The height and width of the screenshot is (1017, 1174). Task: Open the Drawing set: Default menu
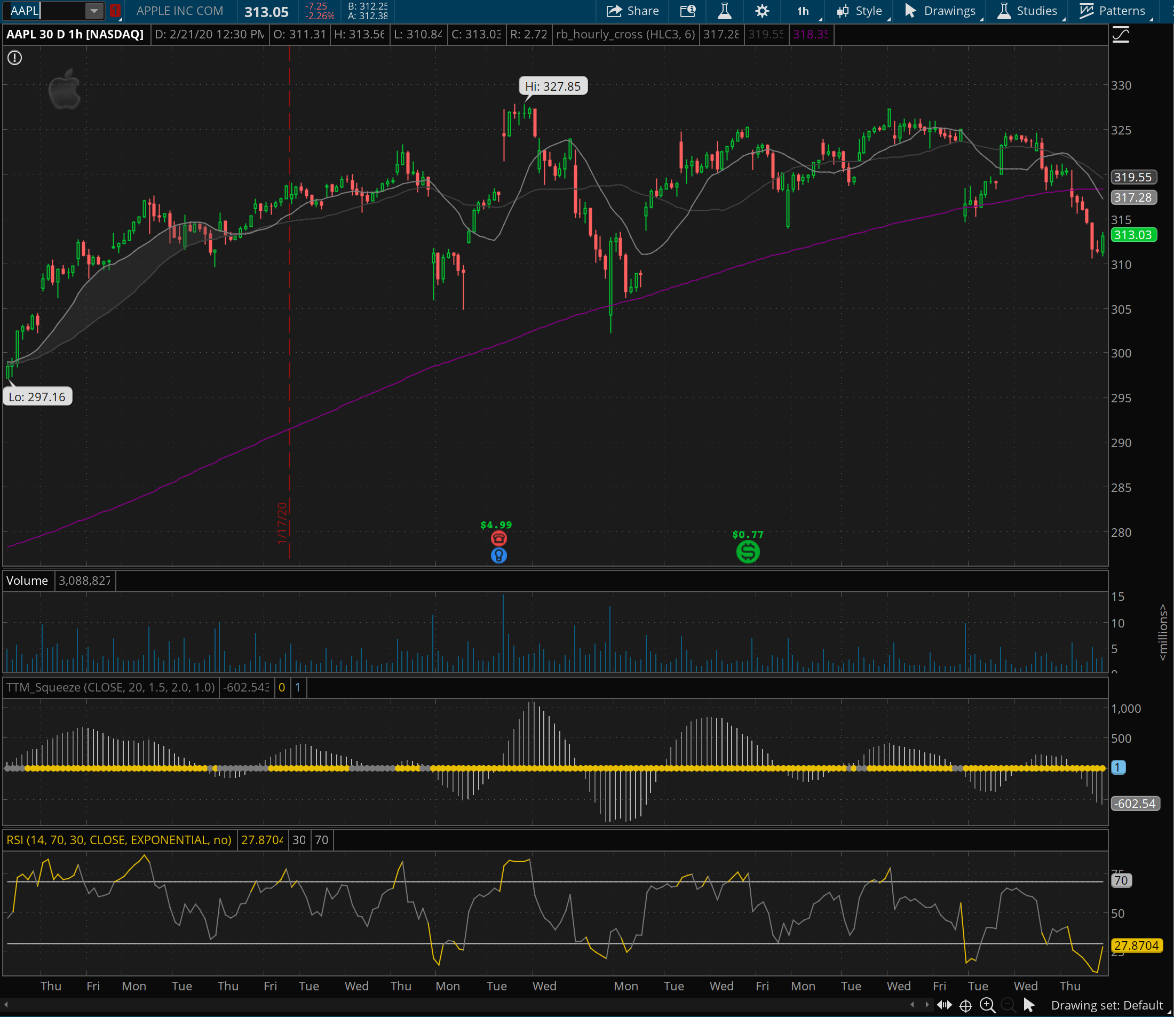[x=1107, y=1005]
